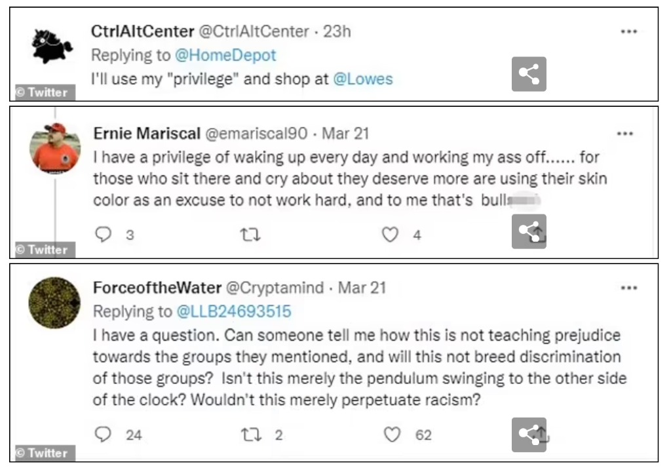Open the @HomeDepot mention link

(x=225, y=55)
